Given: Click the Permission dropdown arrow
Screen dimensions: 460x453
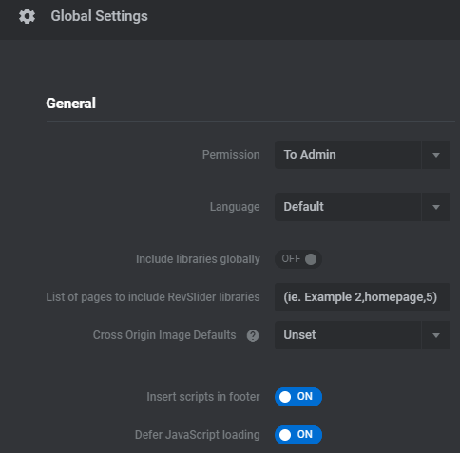Looking at the screenshot, I should pyautogui.click(x=436, y=155).
